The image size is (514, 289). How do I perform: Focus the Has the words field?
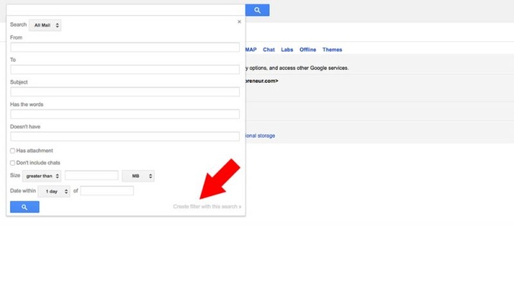tap(125, 114)
